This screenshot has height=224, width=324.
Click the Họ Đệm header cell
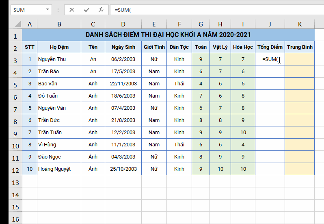(59, 47)
